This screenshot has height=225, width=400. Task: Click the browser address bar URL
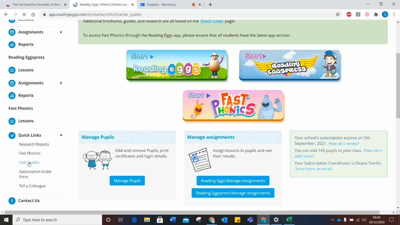95,14
